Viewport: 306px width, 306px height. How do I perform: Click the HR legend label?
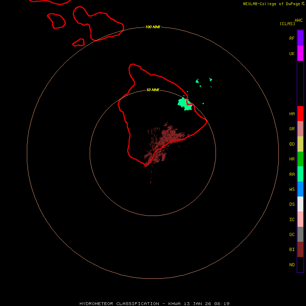pyautogui.click(x=292, y=159)
